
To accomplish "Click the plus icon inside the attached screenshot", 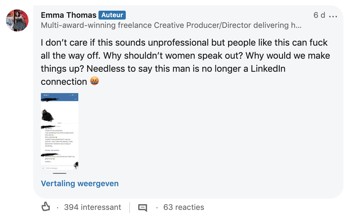I will (43, 168).
